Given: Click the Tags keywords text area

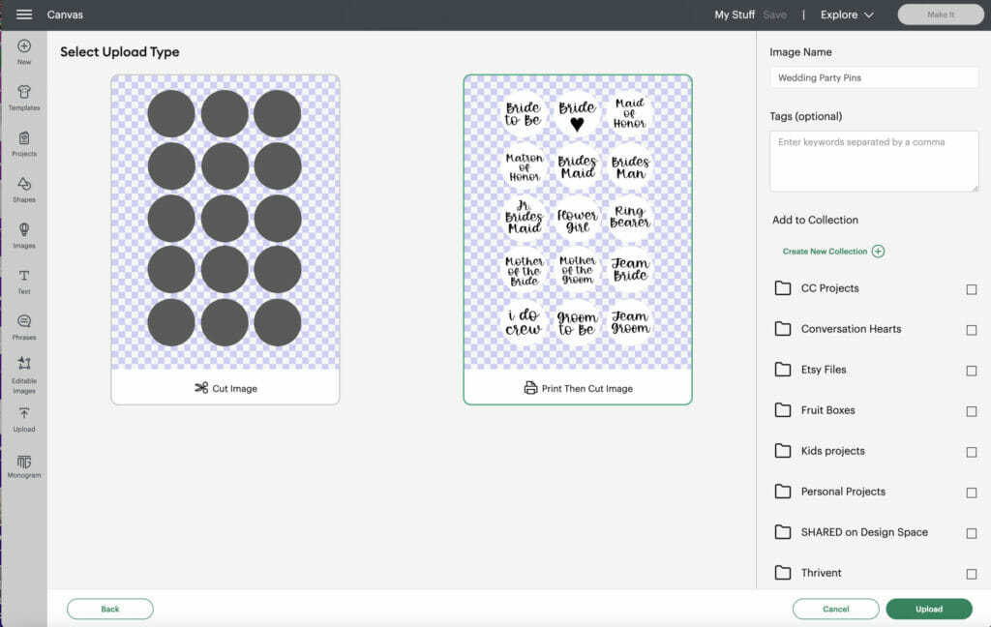Looking at the screenshot, I should click(x=874, y=162).
